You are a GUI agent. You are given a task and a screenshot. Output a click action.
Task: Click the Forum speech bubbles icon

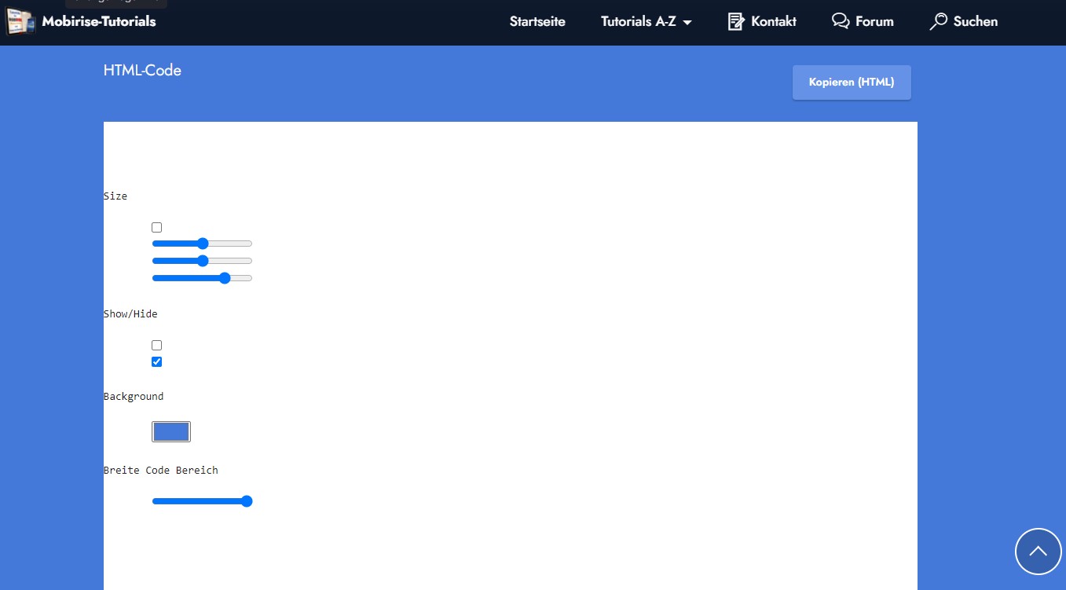point(841,22)
